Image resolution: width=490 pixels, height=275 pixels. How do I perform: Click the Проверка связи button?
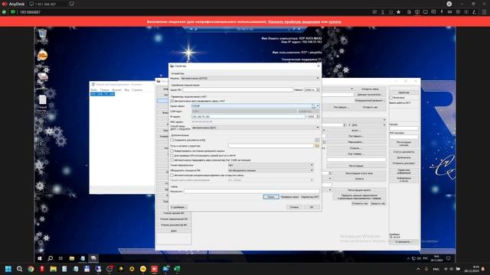pos(289,197)
